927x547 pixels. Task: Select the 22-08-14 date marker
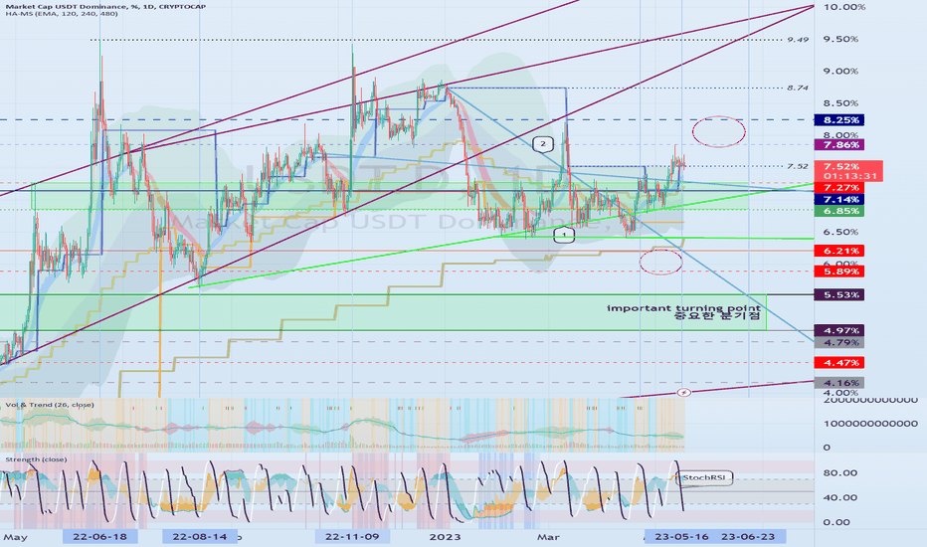200,536
